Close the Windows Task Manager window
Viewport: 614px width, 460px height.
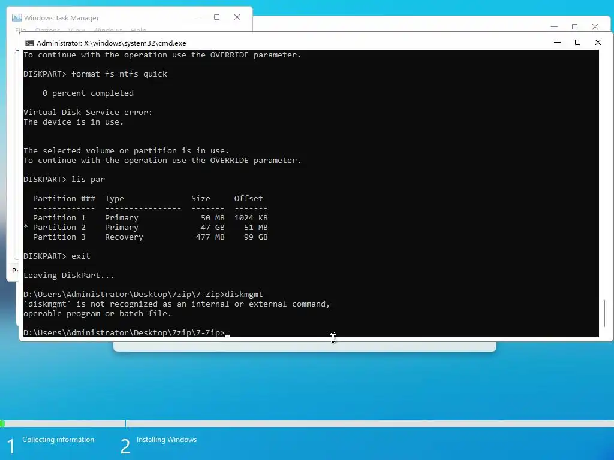point(237,17)
